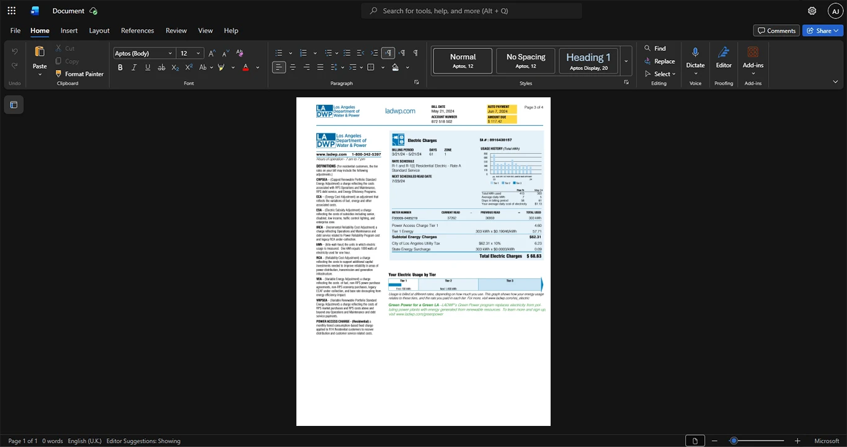Expand the font size dropdown

coord(198,53)
